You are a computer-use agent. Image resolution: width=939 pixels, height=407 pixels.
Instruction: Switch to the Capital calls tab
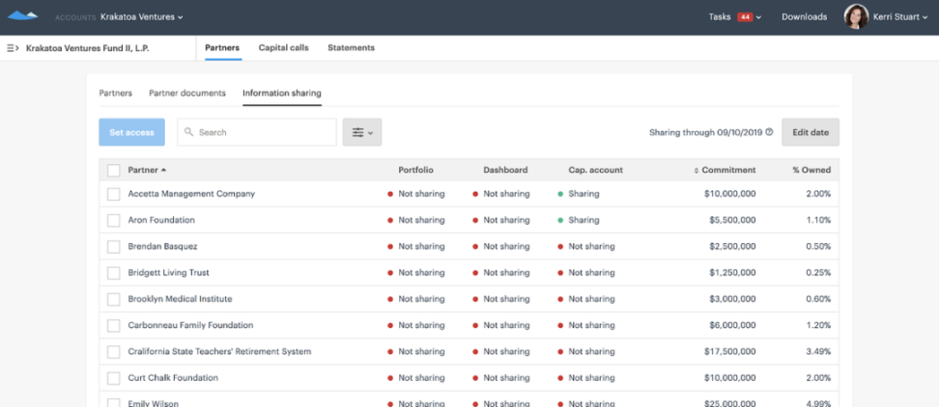pos(284,47)
